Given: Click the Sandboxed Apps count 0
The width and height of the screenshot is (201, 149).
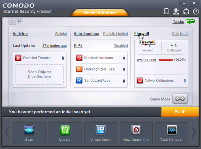Looking at the screenshot, I should pyautogui.click(x=124, y=81).
